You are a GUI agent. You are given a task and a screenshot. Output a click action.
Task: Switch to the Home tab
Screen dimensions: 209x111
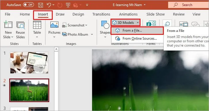pos(25,14)
